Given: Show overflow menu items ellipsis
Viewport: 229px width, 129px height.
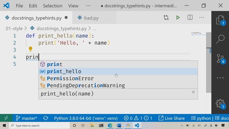Looking at the screenshot, I should [x=88, y=6].
